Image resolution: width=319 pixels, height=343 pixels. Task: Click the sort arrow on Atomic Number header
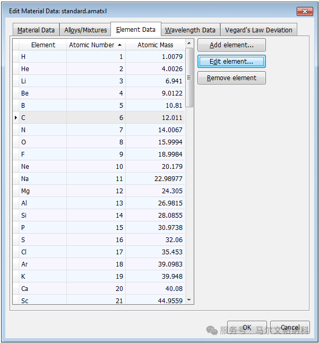point(119,45)
